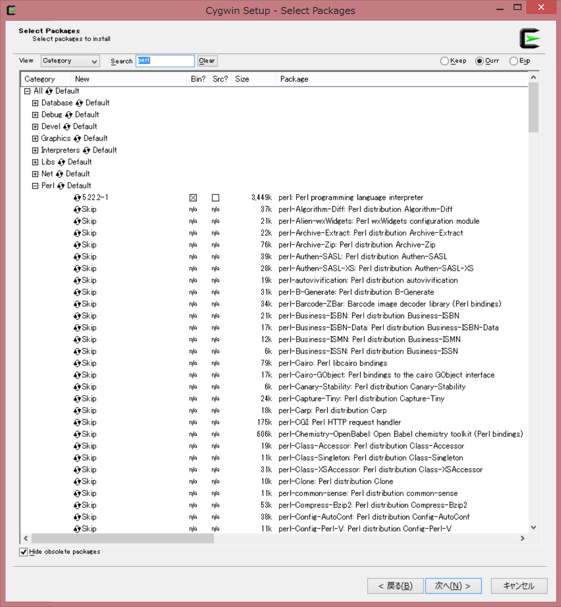The image size is (561, 607).
Task: Cycle install state of perl-Cairo package
Action: [77, 363]
